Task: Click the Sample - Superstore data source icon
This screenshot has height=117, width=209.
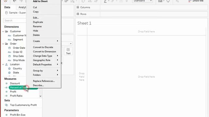Action: 6,13
